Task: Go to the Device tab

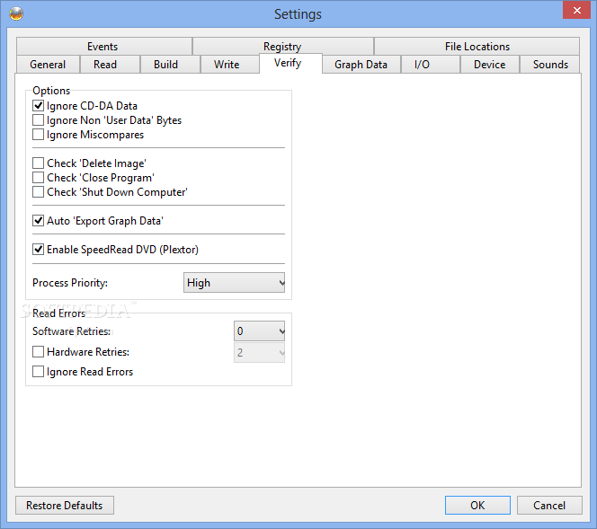Action: pos(490,65)
